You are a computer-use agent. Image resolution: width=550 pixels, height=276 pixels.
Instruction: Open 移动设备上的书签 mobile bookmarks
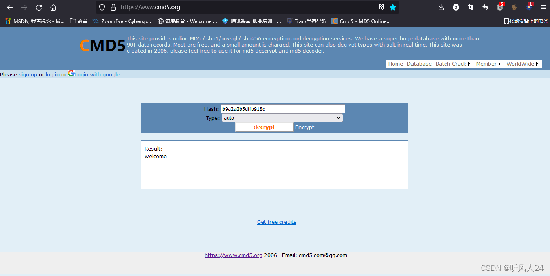tap(526, 21)
